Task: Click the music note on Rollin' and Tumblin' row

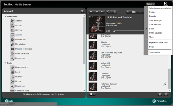Action: 164,84
